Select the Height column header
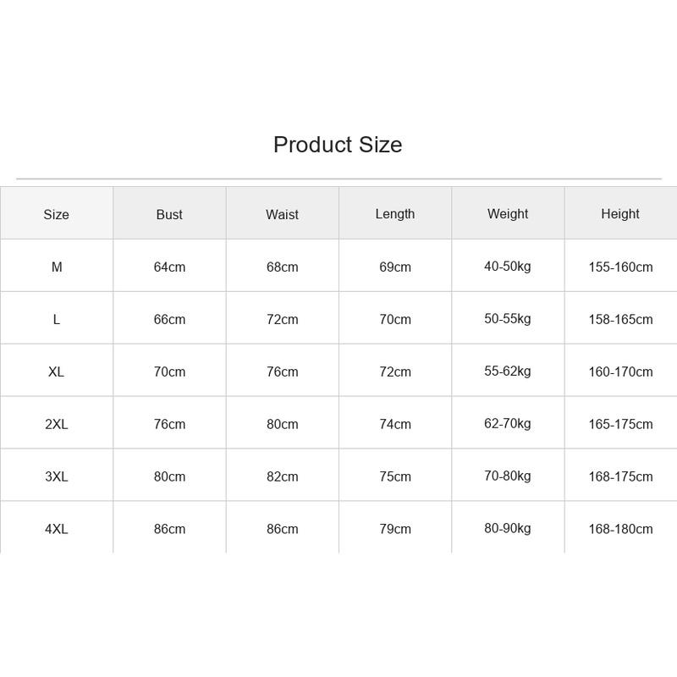The width and height of the screenshot is (677, 677). [620, 214]
